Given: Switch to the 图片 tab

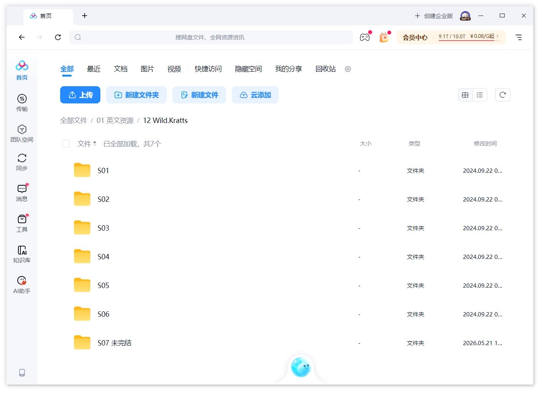Looking at the screenshot, I should (x=148, y=69).
